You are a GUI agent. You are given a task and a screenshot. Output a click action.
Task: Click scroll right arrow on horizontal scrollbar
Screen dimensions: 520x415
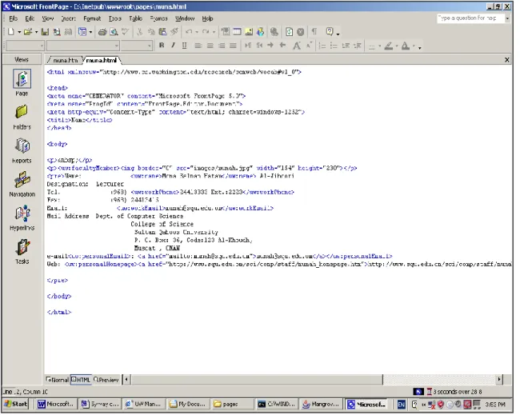[x=499, y=380]
